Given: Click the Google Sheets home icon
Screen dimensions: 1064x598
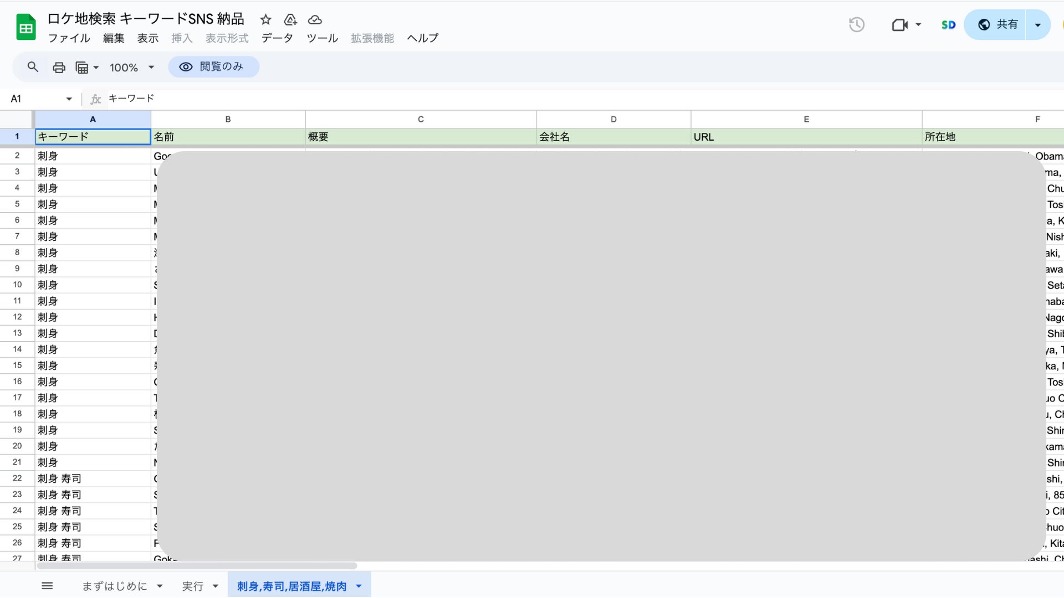Looking at the screenshot, I should tap(25, 27).
